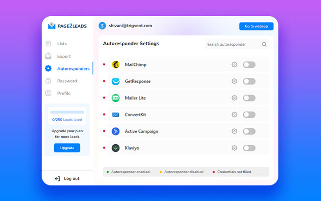
Task: Switch on the GetResponse toggle
Action: coord(249,81)
